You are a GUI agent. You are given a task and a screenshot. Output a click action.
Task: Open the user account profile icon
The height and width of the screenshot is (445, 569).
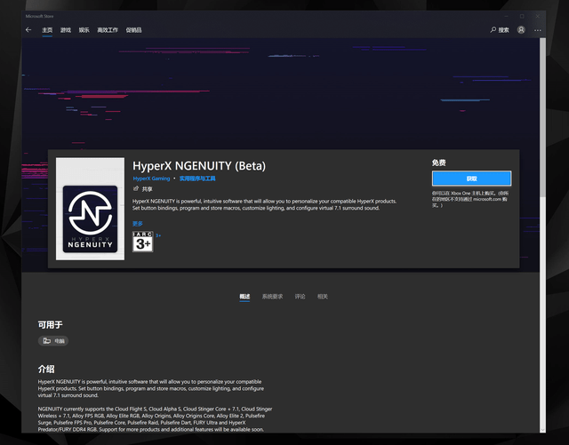pyautogui.click(x=521, y=29)
